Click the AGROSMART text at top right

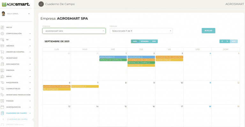click(235, 4)
